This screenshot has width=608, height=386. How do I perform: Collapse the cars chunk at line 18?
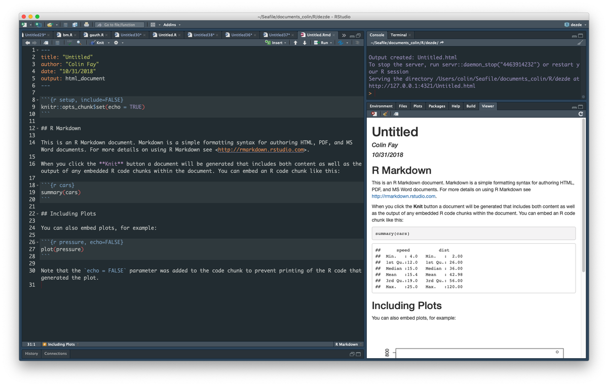tap(37, 185)
